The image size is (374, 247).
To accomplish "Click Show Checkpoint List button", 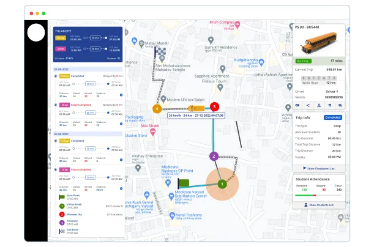I will (x=319, y=168).
